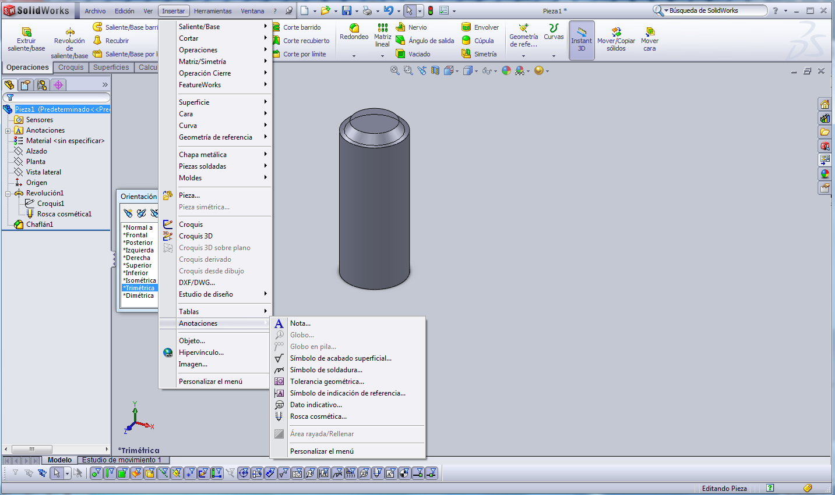This screenshot has width=835, height=495.
Task: Open Matriz lineal pattern tool
Action: coord(382,35)
